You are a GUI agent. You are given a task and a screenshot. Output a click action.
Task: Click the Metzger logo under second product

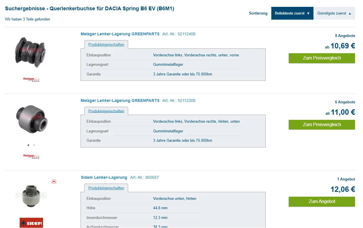31,156
